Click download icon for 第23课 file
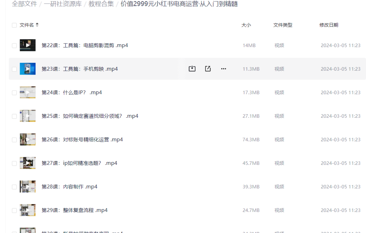Screen dimensions: 366x233 (x=192, y=69)
